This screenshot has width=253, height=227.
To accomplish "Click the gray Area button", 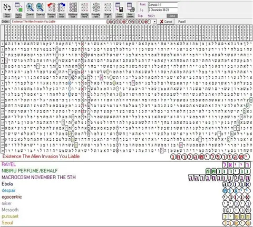I will point(172,16).
